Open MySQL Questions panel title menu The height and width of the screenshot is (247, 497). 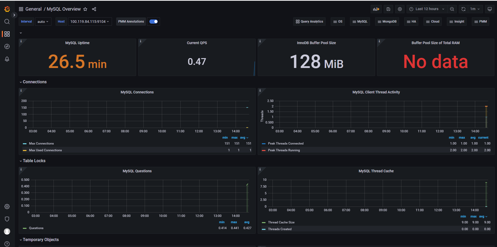pyautogui.click(x=137, y=171)
